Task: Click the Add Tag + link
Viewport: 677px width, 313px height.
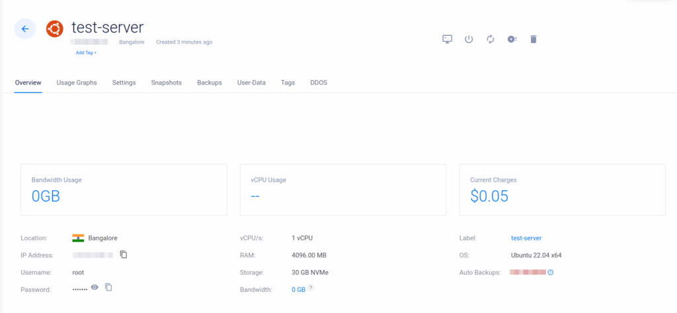Action: pos(86,52)
